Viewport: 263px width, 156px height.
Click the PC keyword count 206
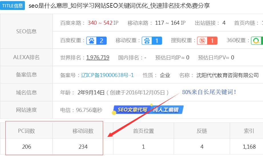click(x=27, y=147)
